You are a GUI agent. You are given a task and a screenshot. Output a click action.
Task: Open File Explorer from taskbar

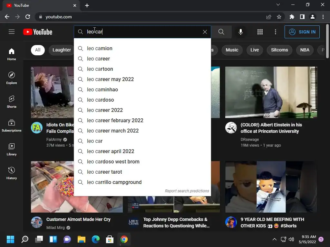coord(82,239)
